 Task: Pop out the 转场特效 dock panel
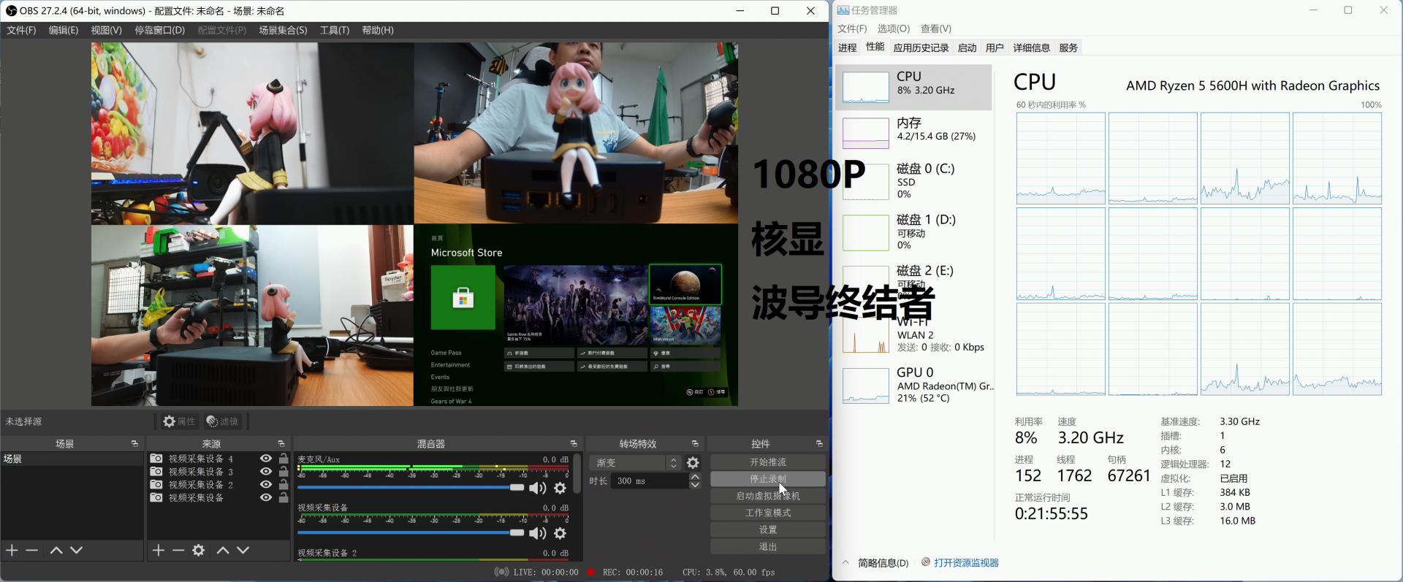(695, 443)
